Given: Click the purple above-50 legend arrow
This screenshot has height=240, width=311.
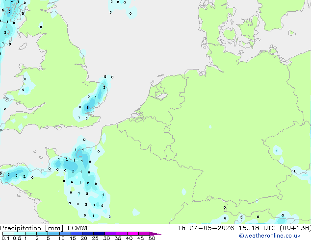Looking at the screenshot, I should pos(155,234).
